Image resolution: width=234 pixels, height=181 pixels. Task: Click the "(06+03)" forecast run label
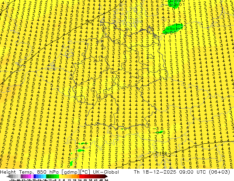(x=220, y=172)
